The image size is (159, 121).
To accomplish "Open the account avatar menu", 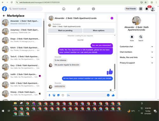I will 153,9.
